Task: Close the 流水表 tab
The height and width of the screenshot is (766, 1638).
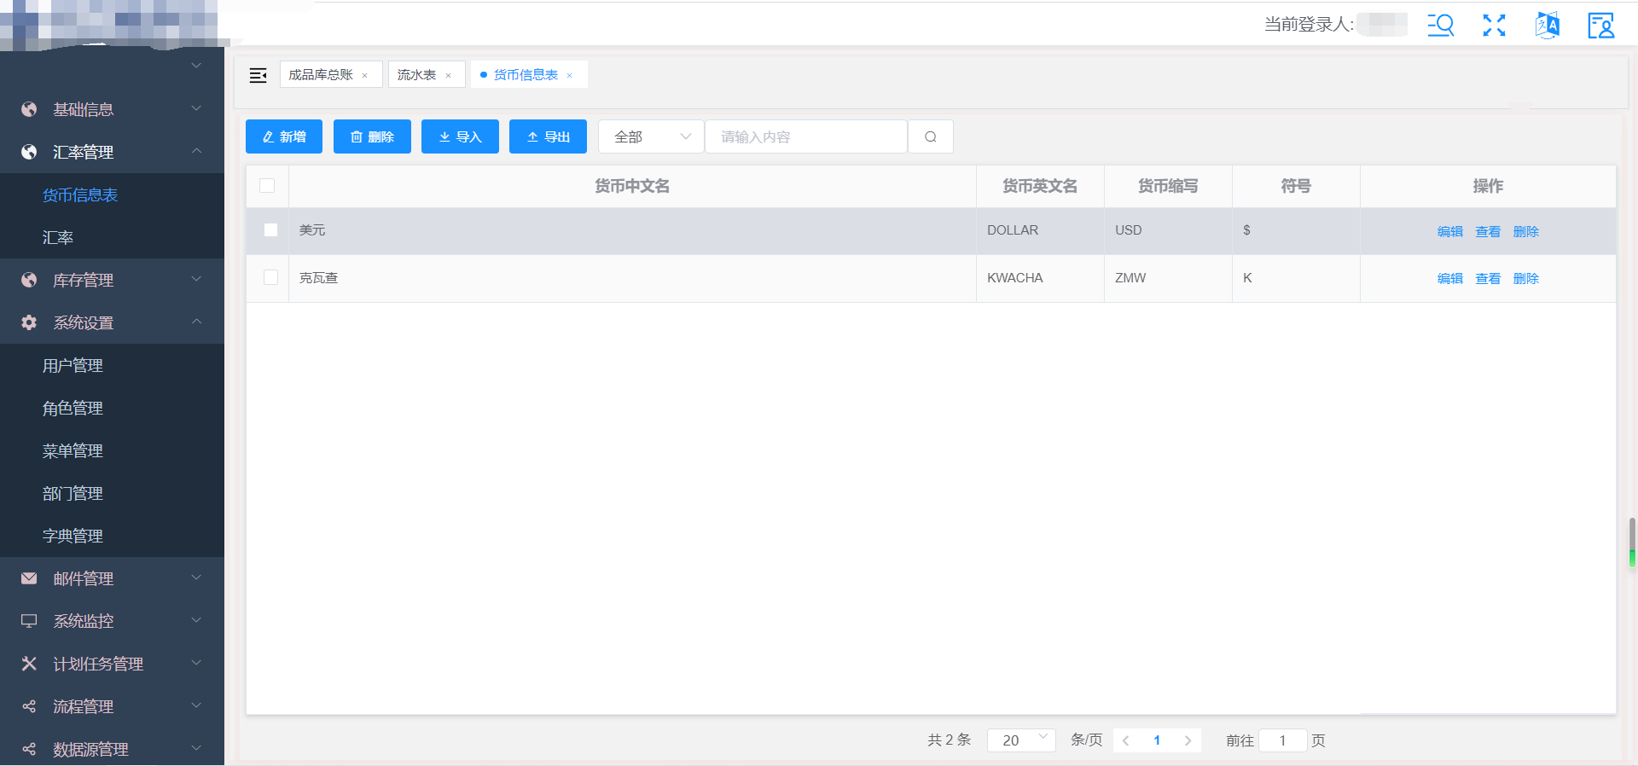Action: (x=448, y=75)
